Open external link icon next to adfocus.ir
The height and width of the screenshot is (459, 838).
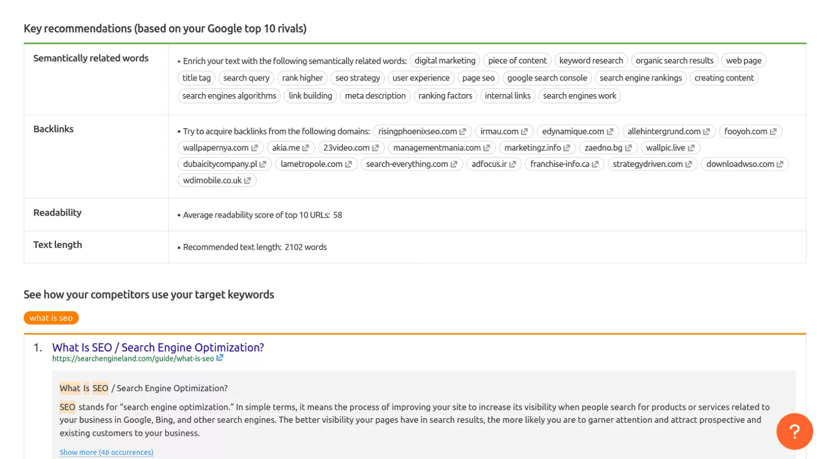click(x=513, y=164)
